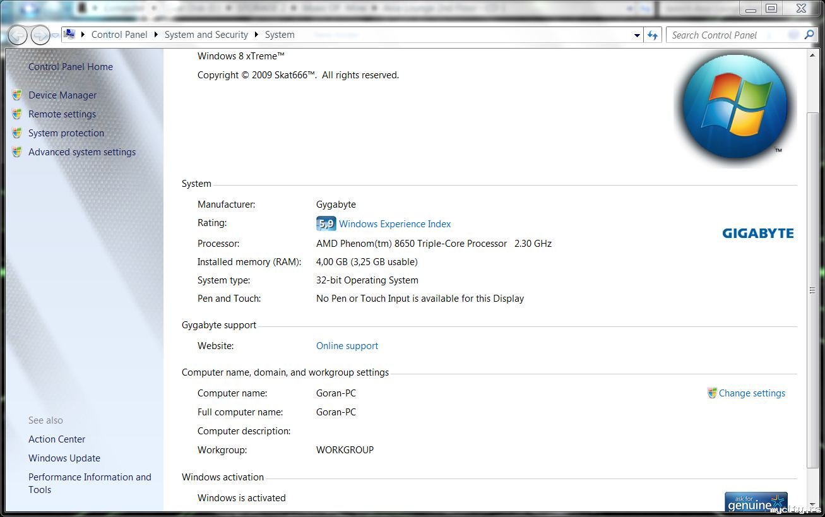The width and height of the screenshot is (825, 517).
Task: Open the address bar history dropdown arrow
Action: [x=637, y=35]
